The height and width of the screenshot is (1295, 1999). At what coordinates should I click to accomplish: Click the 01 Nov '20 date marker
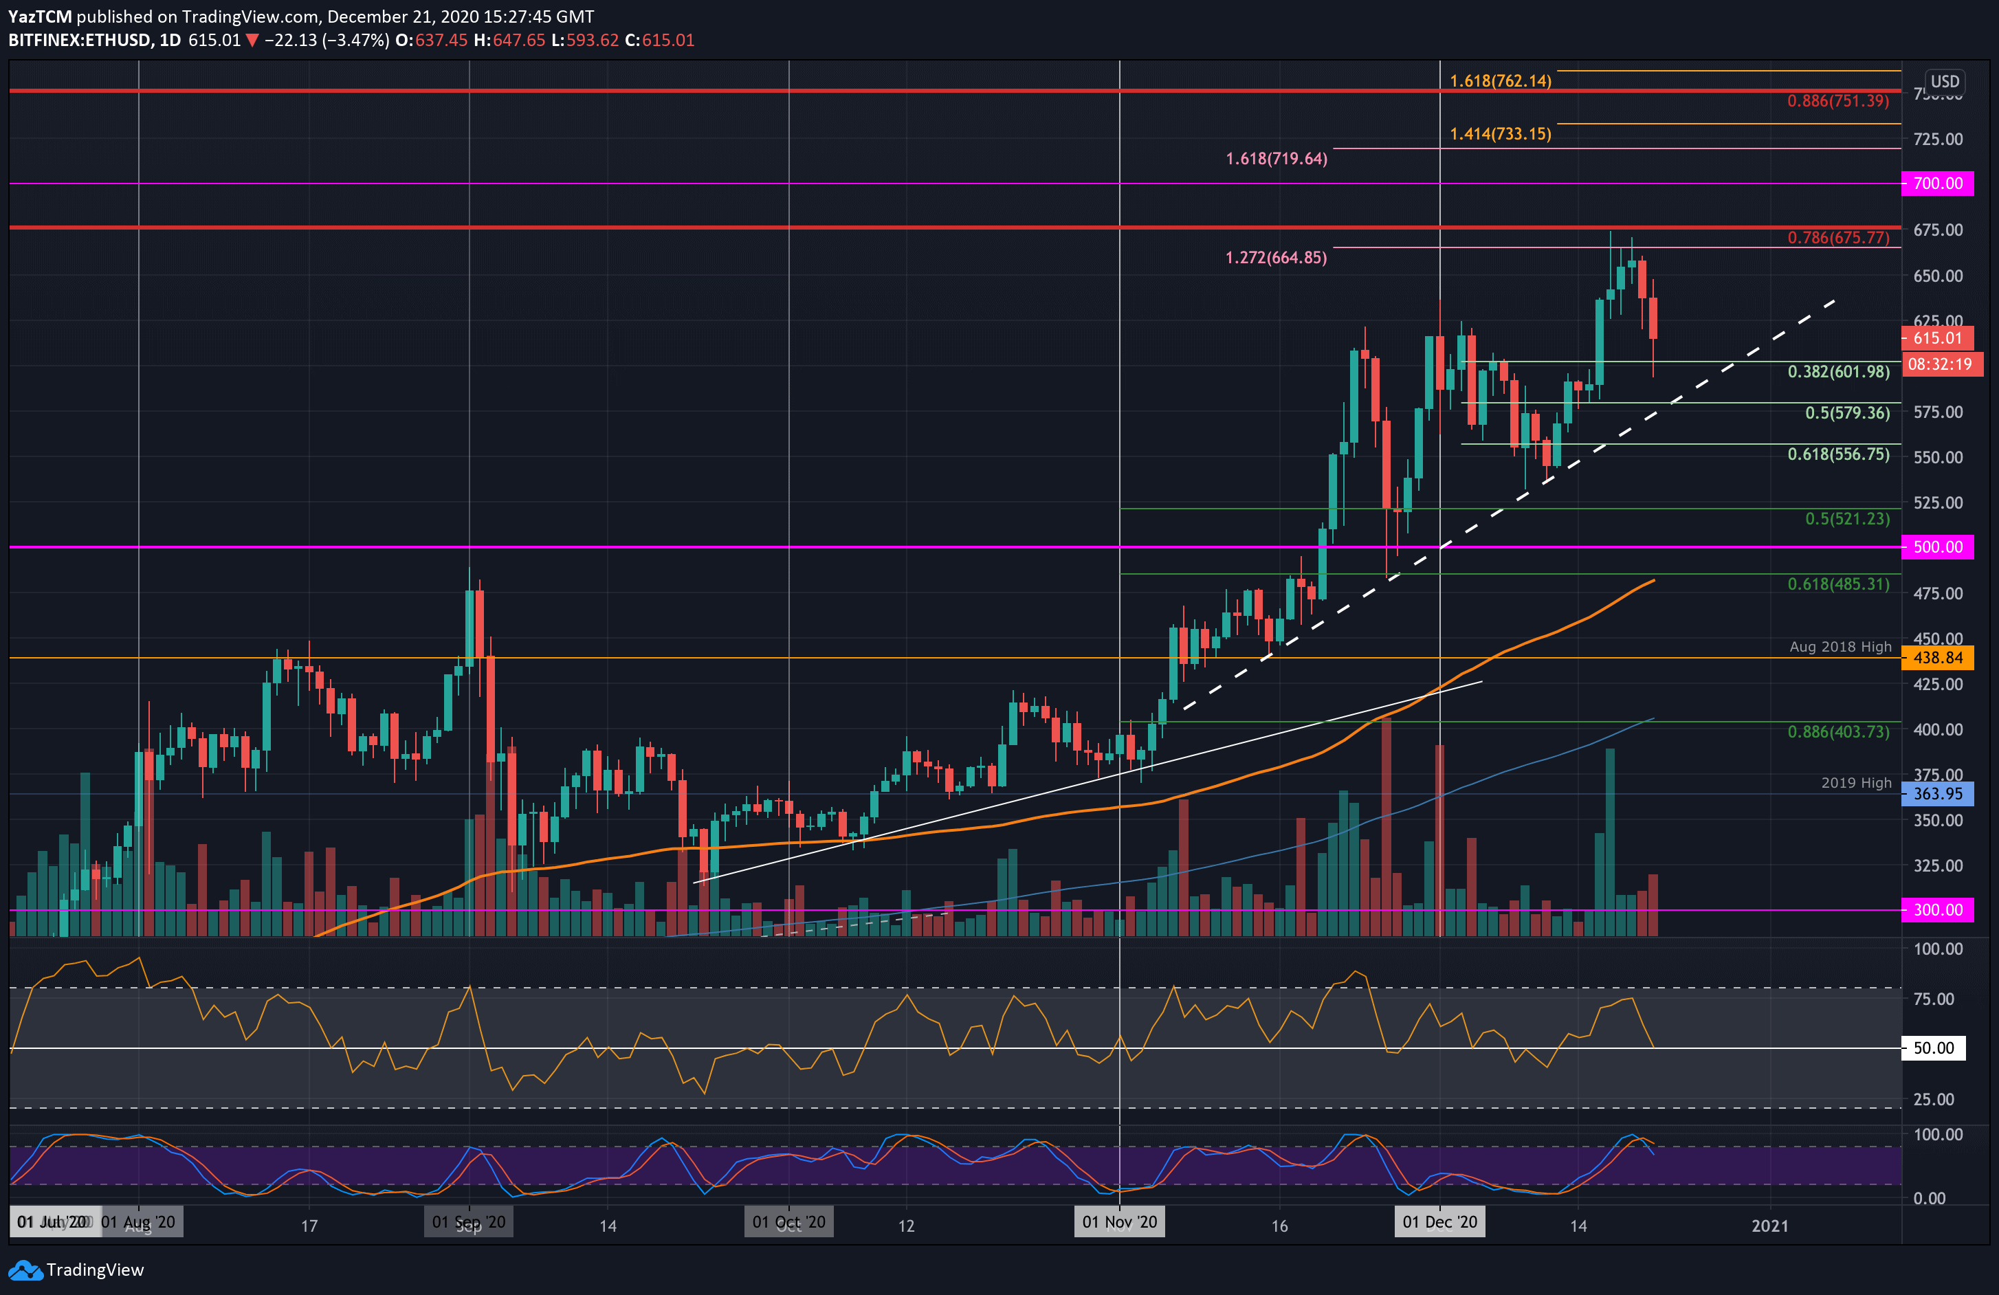pyautogui.click(x=1120, y=1222)
